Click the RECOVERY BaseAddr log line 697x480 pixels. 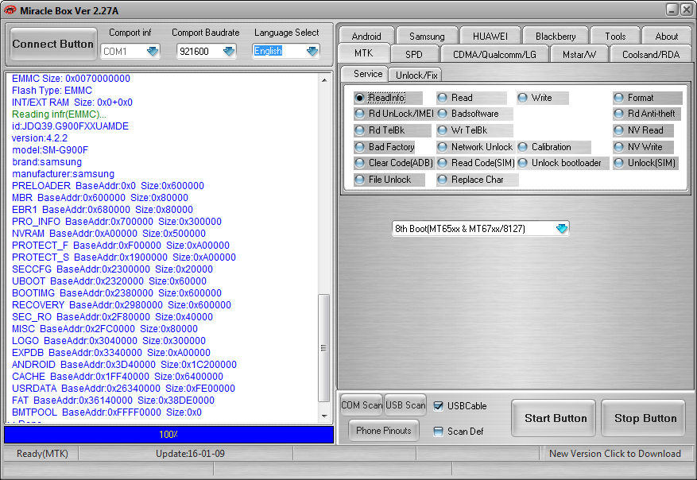(x=122, y=305)
